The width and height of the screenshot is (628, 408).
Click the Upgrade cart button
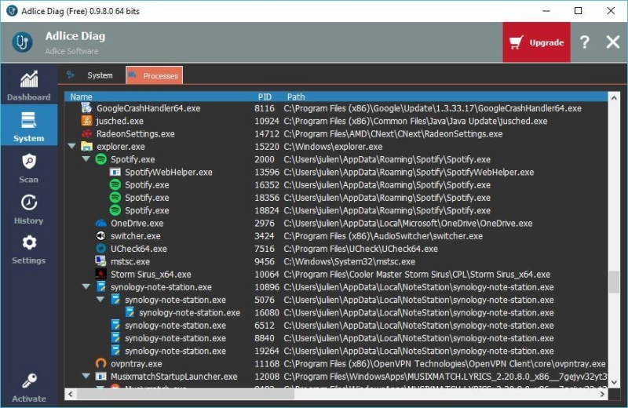click(x=536, y=42)
